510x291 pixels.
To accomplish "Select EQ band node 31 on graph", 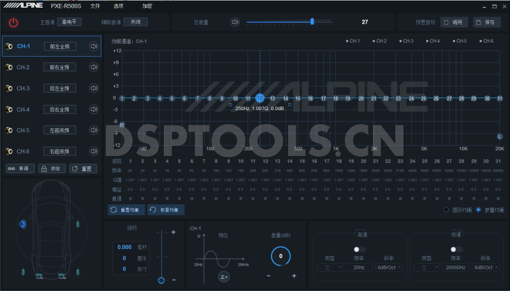I will point(500,99).
